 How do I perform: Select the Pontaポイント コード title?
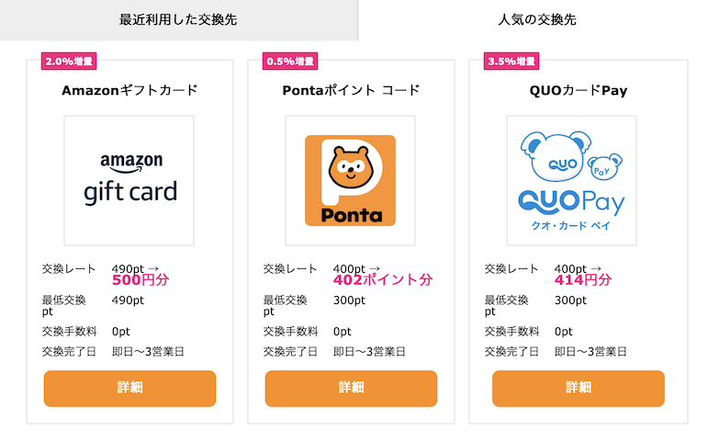tap(352, 90)
